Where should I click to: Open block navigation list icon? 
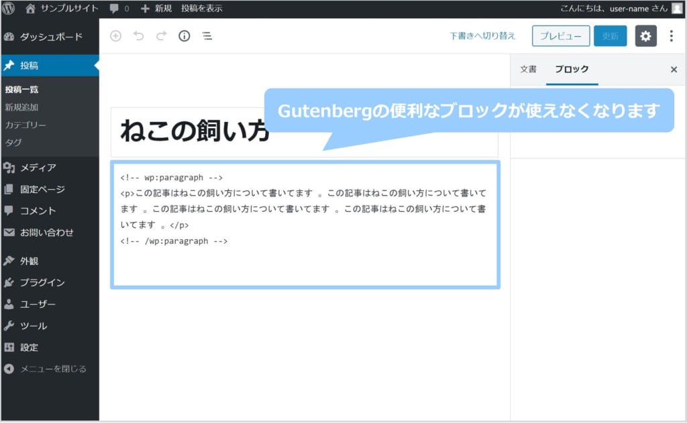[x=207, y=36]
